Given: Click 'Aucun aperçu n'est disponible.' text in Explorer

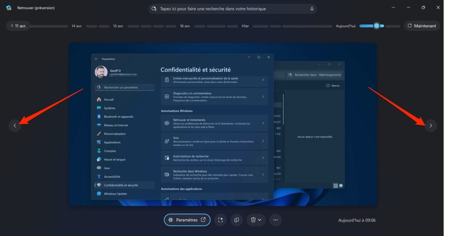Looking at the screenshot, I should coord(315,137).
